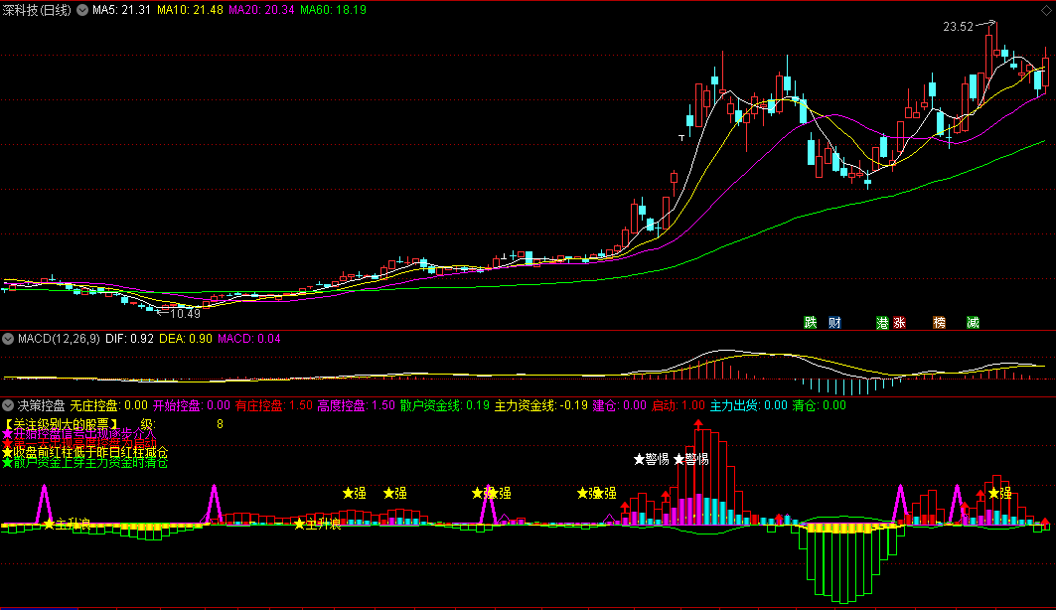
Task: Click the 高度控盘: 1.50 value
Action: pos(357,405)
